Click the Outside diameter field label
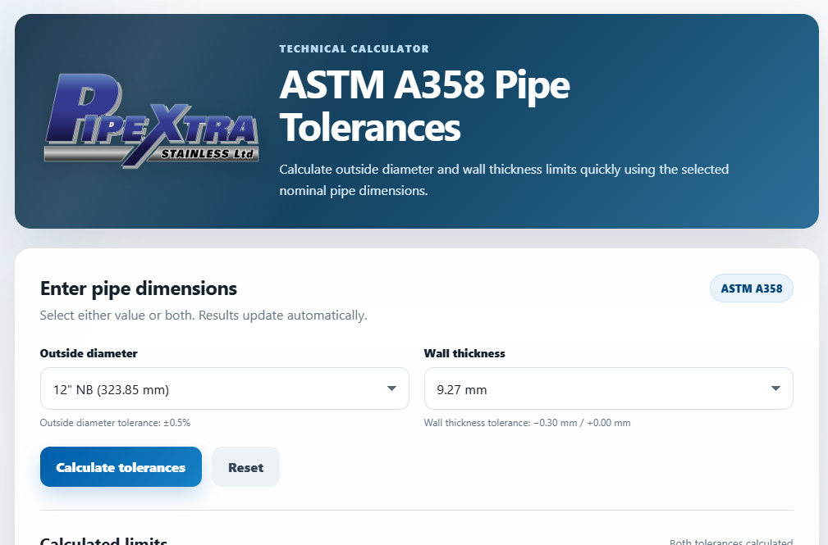 [x=89, y=353]
